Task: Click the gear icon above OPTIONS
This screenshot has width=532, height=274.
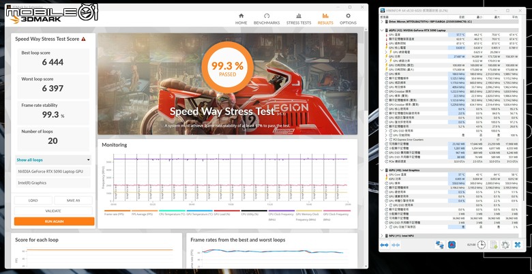Action: [x=348, y=16]
